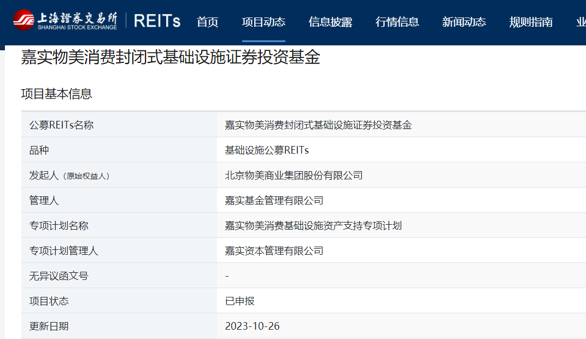Viewport: 586px width, 339px height.
Task: Click the Shanghai Stock Exchange logo
Action: point(65,20)
